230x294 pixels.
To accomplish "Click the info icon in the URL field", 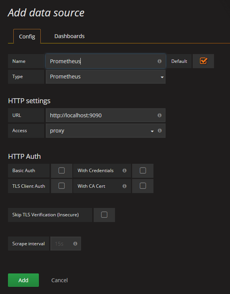I will tap(160, 115).
